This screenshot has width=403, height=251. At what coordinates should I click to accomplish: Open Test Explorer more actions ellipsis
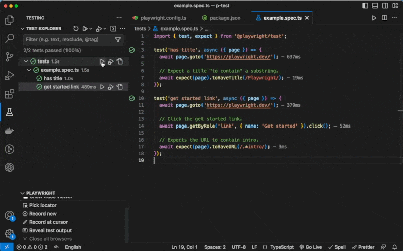pyautogui.click(x=122, y=29)
